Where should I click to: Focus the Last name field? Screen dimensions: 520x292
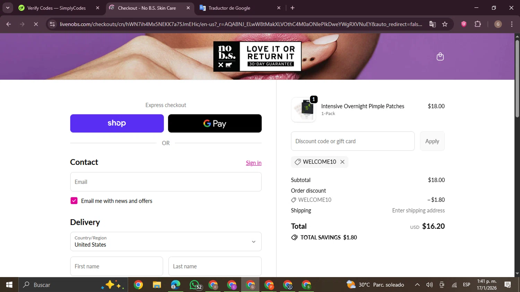pyautogui.click(x=215, y=266)
